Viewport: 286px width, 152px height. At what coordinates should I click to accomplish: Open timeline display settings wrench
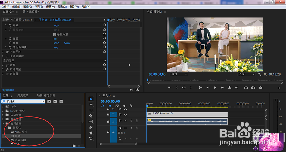[x=131, y=106]
